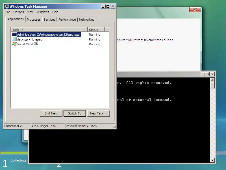The height and width of the screenshot is (170, 226).
Task: Open the File menu
Action: pos(8,12)
